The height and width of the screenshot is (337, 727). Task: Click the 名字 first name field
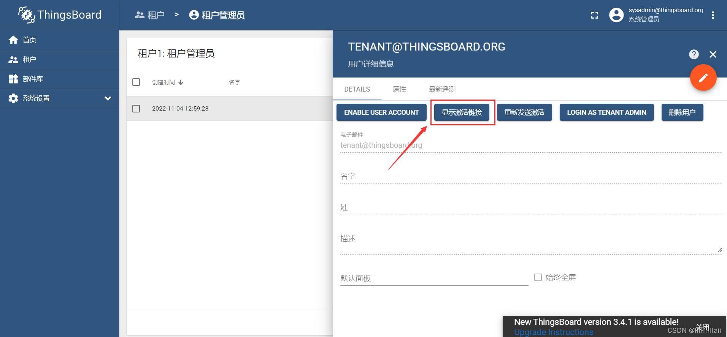[x=531, y=176]
